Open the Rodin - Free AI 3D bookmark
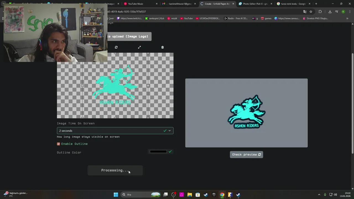The height and width of the screenshot is (199, 354). click(236, 19)
